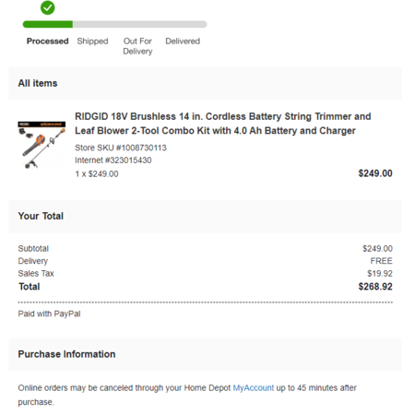Click the RIDGID trimmer product thumbnail
This screenshot has height=415, width=415.
click(x=41, y=145)
